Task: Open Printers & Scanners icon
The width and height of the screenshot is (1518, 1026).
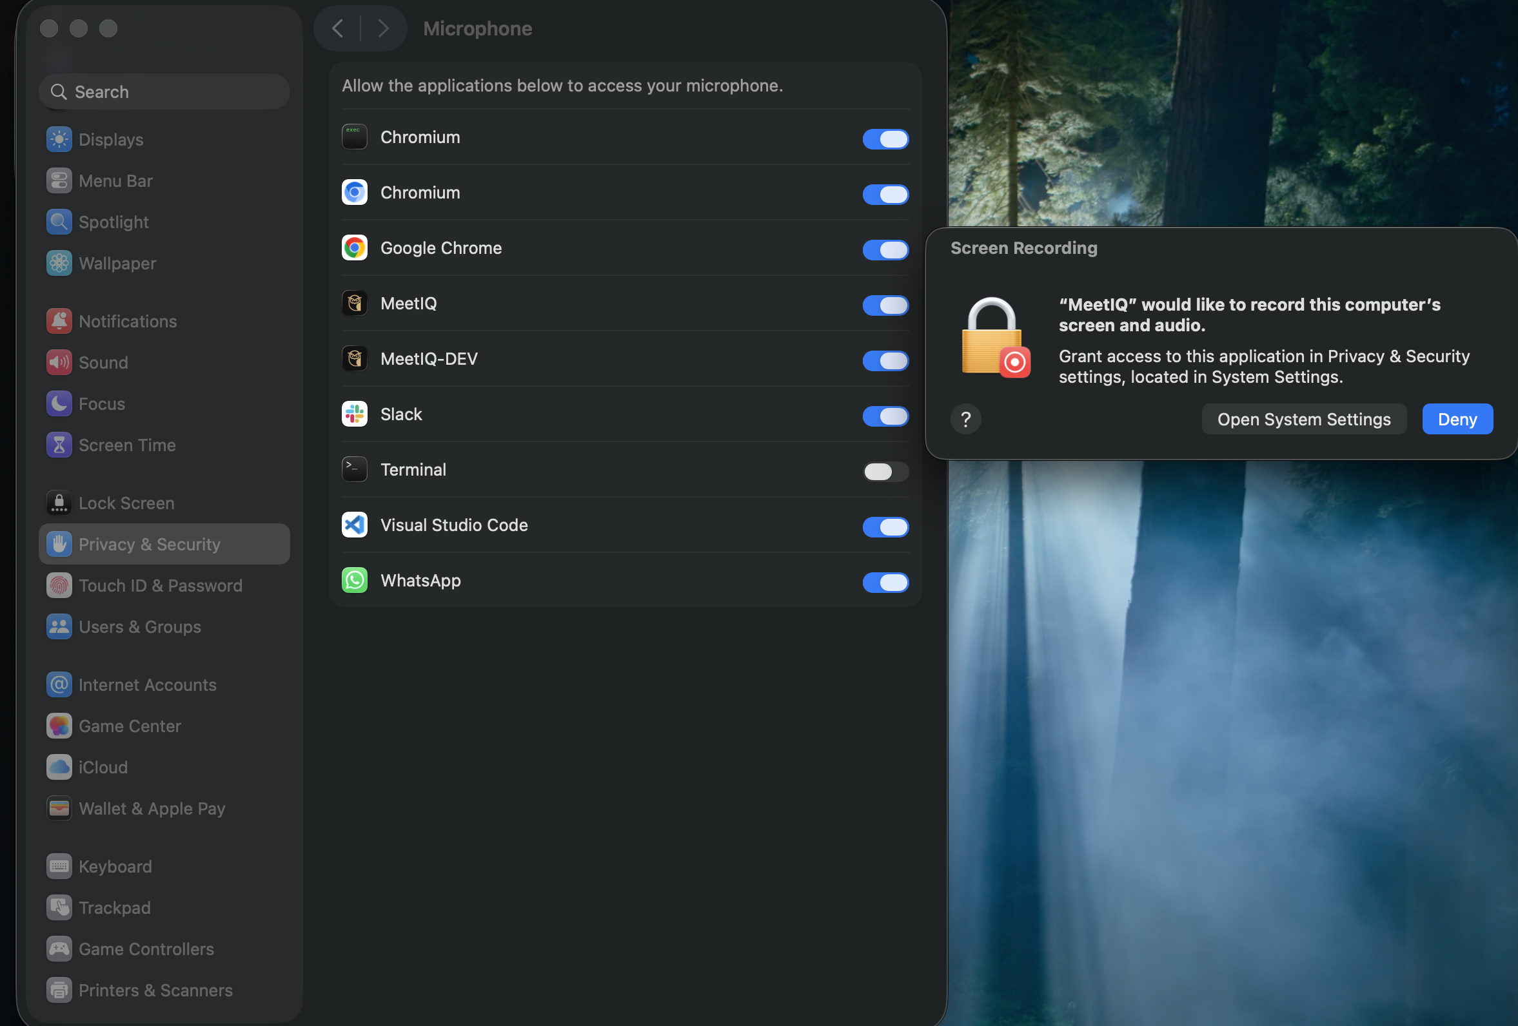Action: tap(59, 990)
